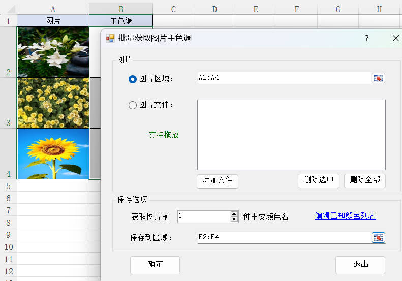402x281 pixels.
Task: Select the white lily picture thumbnail
Action: point(53,52)
